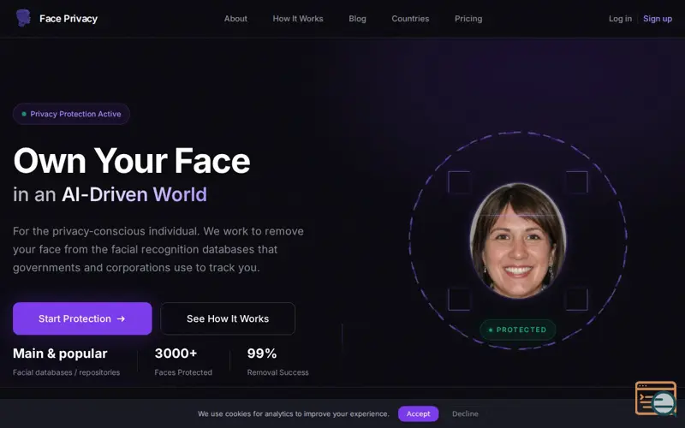Click the Log in link

coord(620,19)
